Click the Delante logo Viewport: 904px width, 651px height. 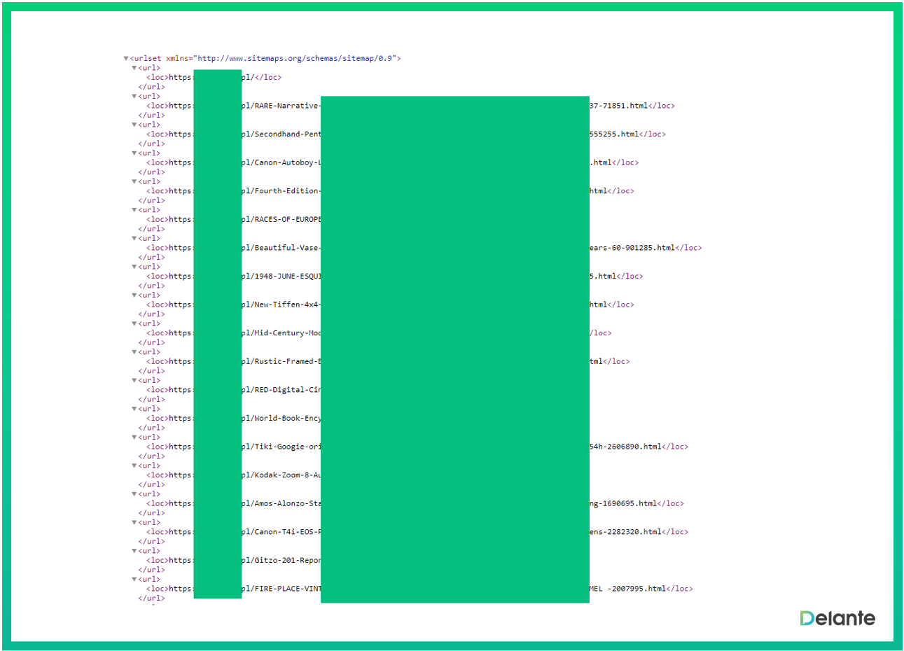coord(837,618)
